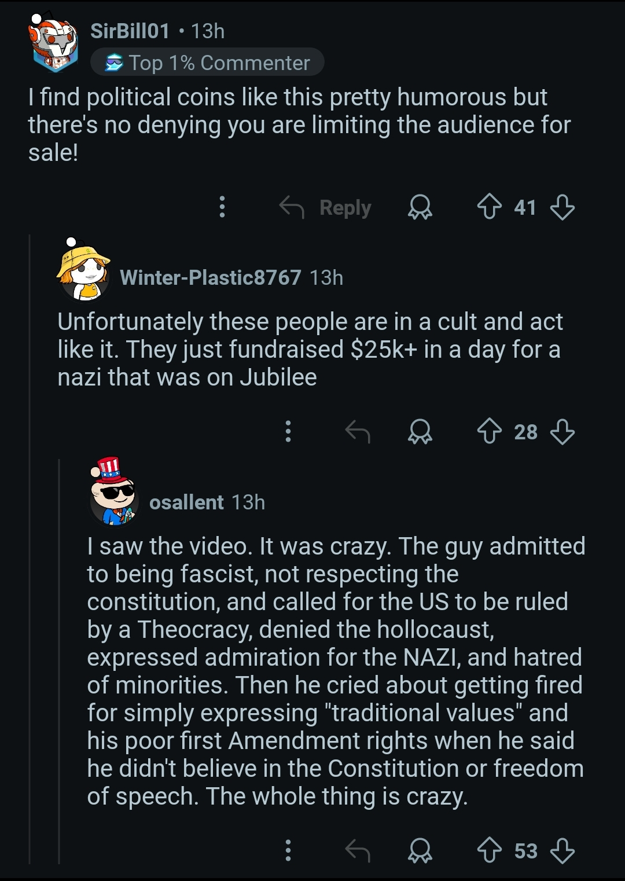Give award to osallent's comment
Viewport: 625px width, 881px height.
tap(420, 850)
